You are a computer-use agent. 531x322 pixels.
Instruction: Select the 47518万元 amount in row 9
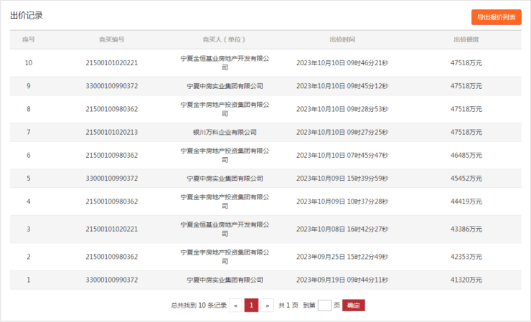[x=466, y=86]
